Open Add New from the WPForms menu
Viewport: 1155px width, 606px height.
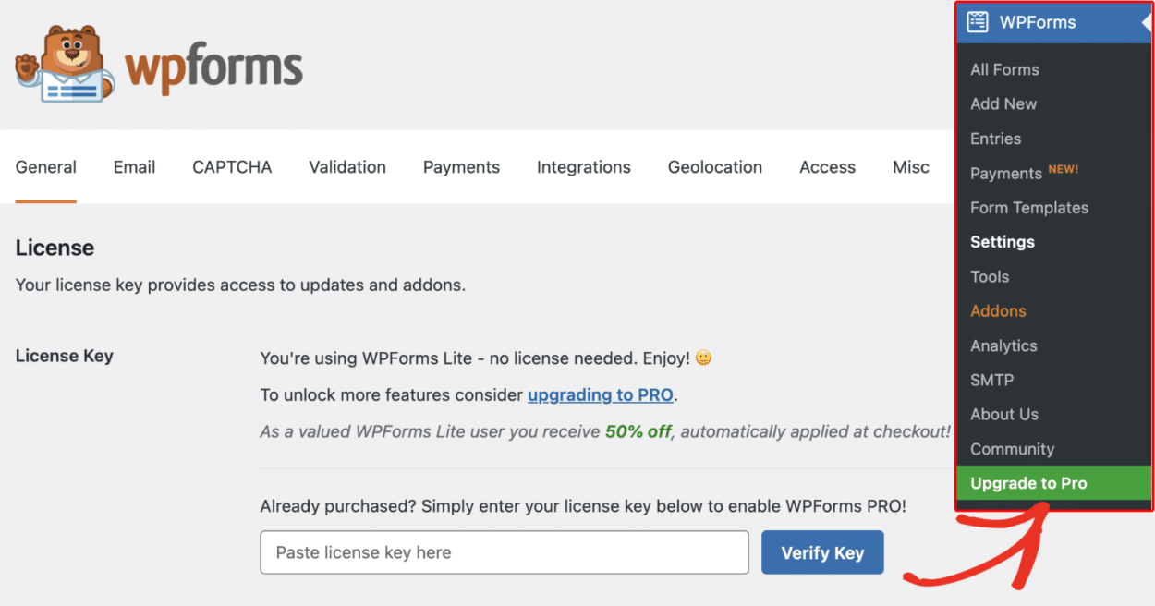tap(1003, 103)
